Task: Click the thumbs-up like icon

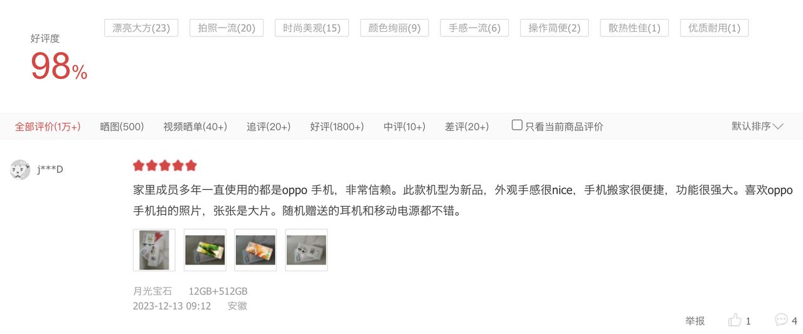Action: pos(735,320)
